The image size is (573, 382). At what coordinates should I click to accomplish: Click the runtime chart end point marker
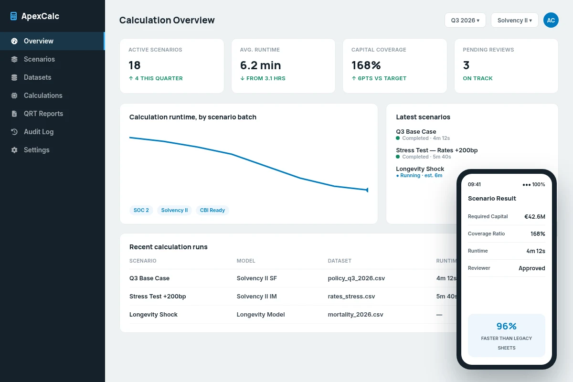[x=367, y=190]
